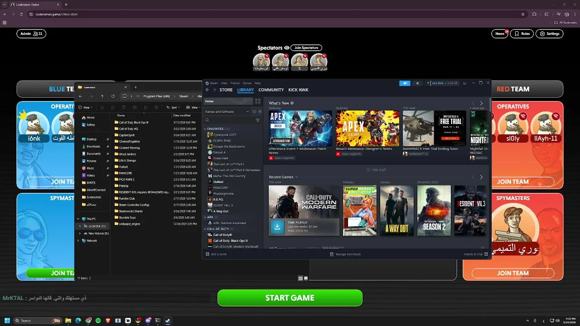Go back in Steam navigation
The image size is (580, 326).
208,90
